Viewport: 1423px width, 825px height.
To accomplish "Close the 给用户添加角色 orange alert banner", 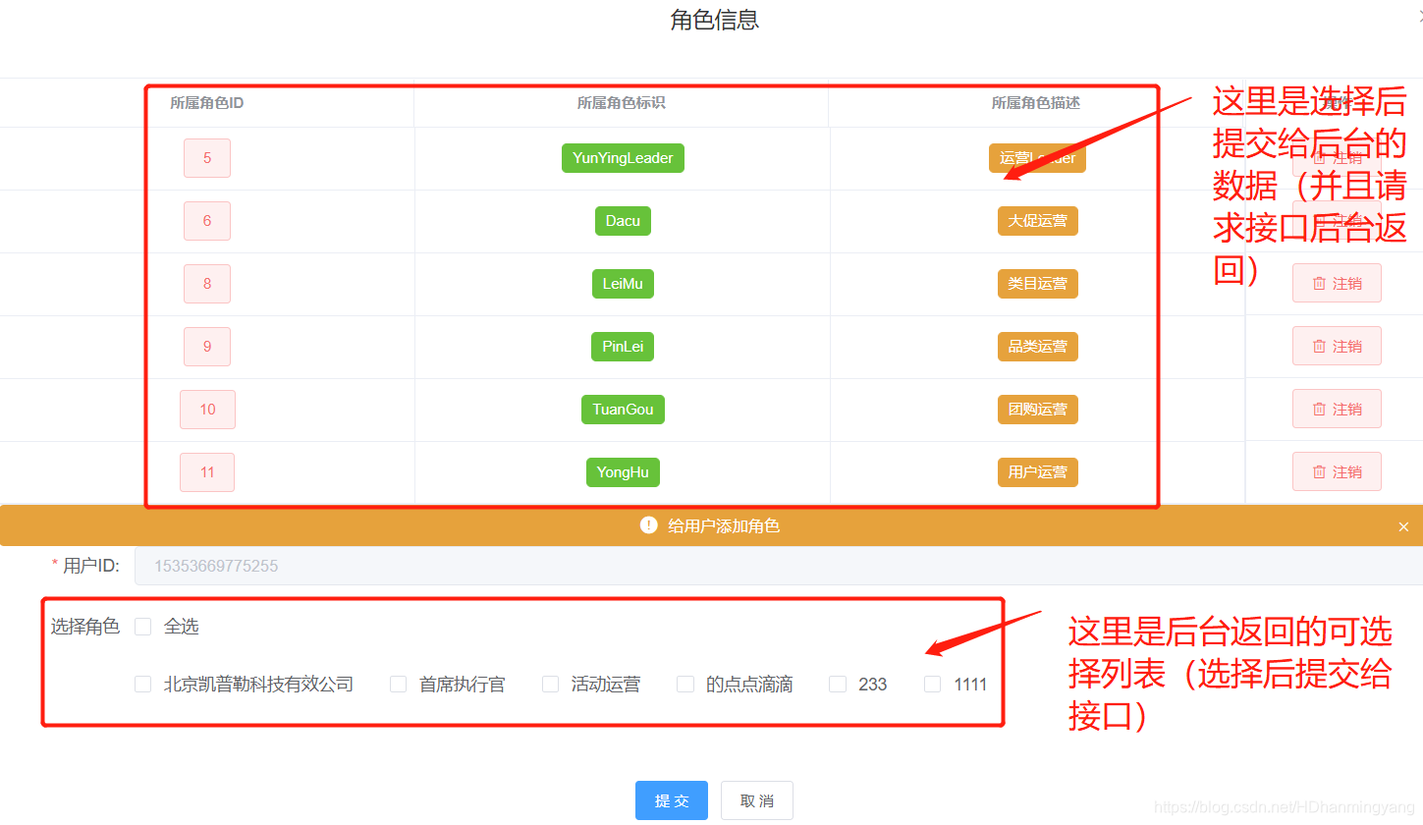I will (x=1403, y=527).
